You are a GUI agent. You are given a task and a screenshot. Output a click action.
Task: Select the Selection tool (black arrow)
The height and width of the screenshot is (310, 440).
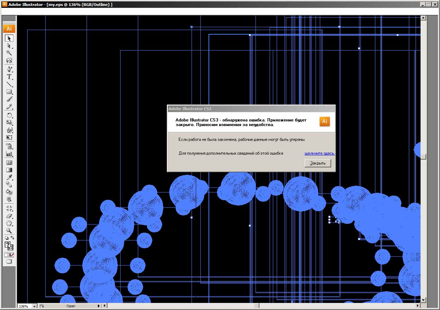coord(9,38)
